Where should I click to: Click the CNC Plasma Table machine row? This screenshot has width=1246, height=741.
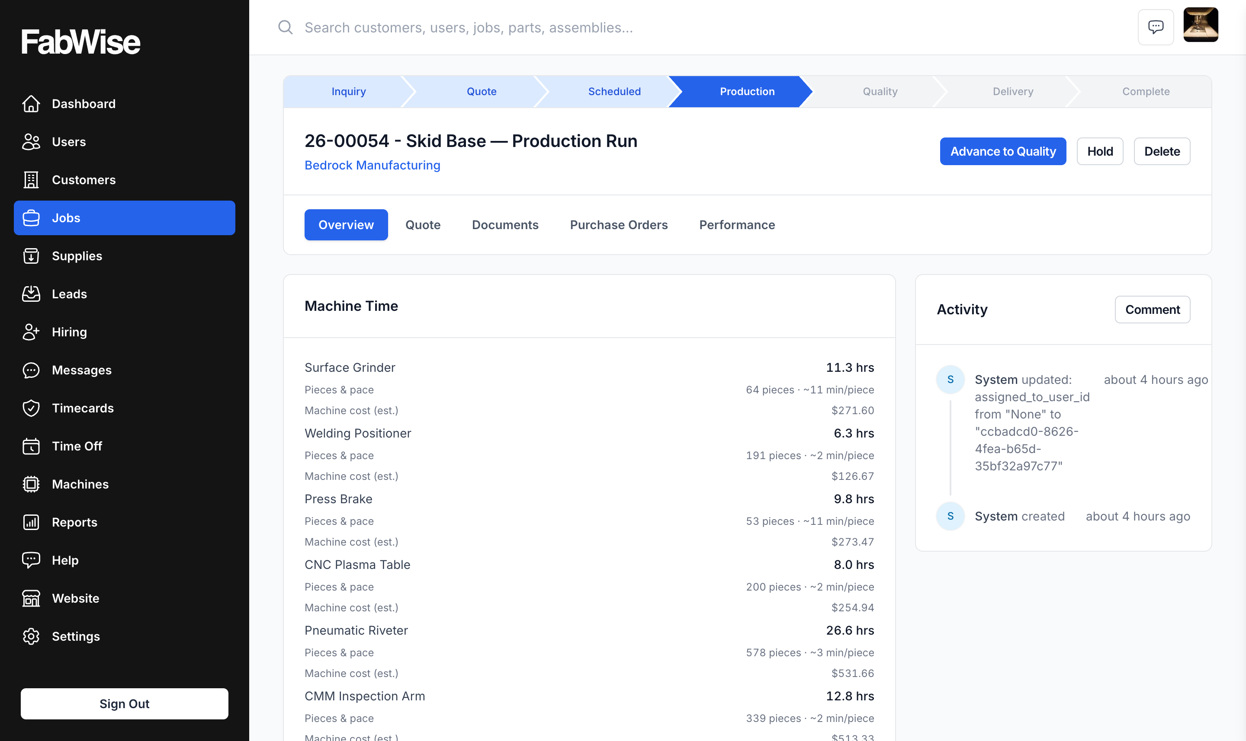click(589, 565)
